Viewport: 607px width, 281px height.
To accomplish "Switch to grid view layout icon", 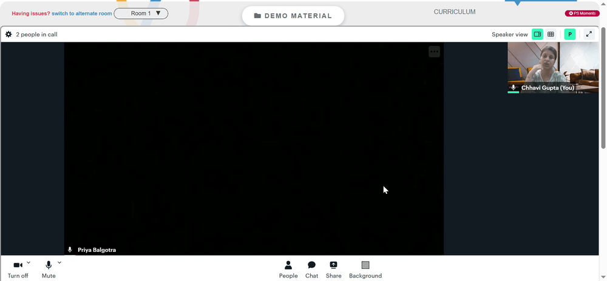I will pyautogui.click(x=551, y=35).
